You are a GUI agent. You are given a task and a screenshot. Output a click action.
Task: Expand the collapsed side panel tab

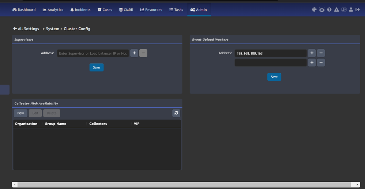tap(5, 90)
